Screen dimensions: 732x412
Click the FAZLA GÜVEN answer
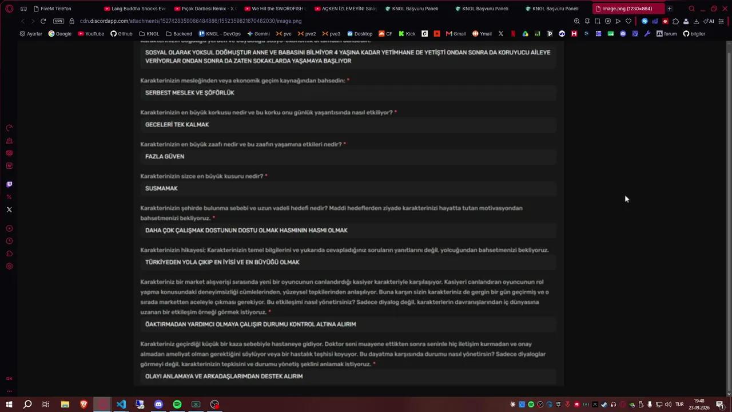tap(165, 156)
